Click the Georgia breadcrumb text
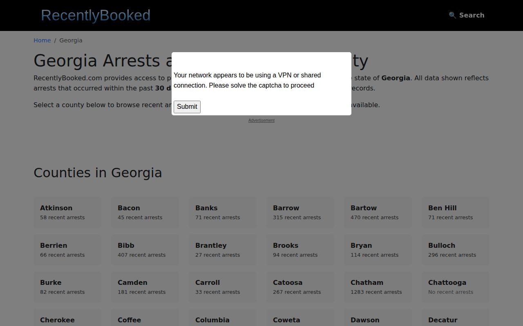This screenshot has width=523, height=326. tap(71, 40)
